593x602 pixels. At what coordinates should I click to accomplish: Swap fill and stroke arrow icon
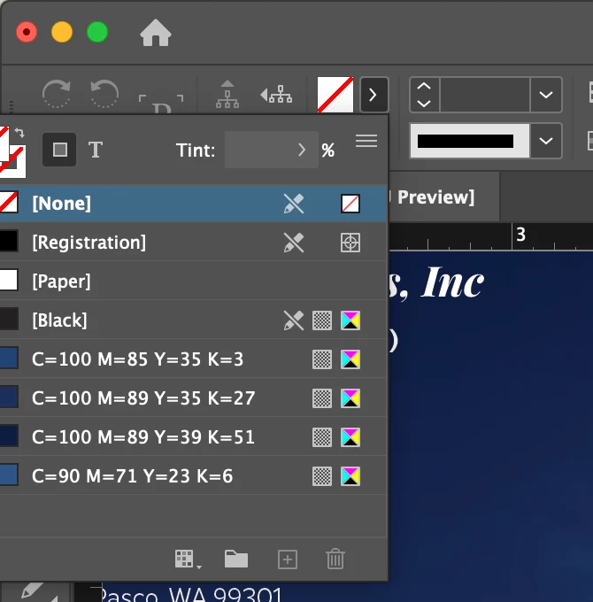[x=19, y=133]
